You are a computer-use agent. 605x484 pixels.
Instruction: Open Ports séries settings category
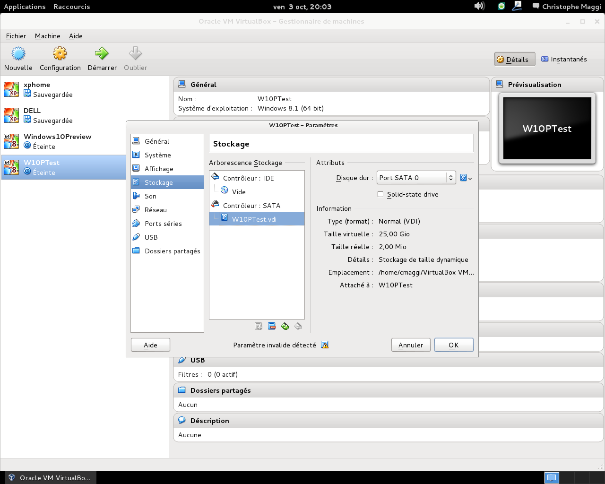167,224
